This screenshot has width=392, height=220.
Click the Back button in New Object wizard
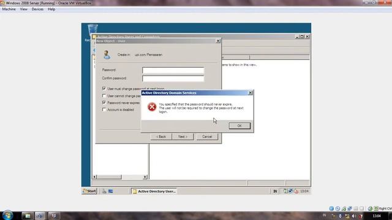click(161, 136)
